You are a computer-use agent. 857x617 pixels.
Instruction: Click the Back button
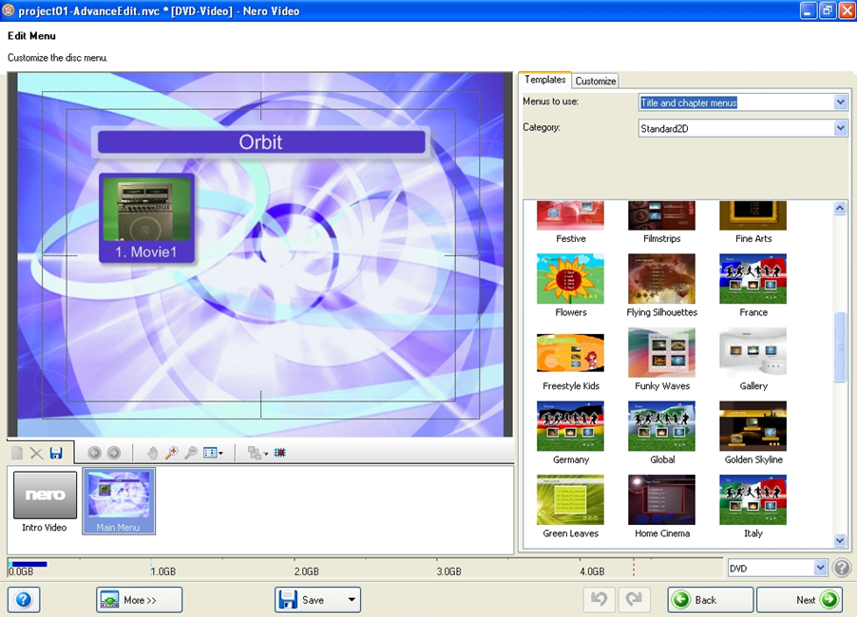click(x=711, y=600)
